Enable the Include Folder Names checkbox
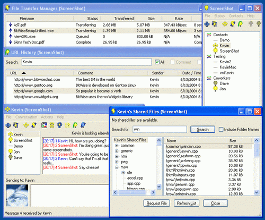 point(221,130)
